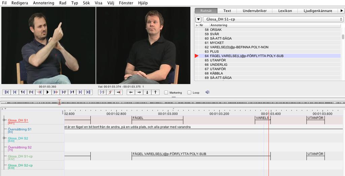
Task: Select the Glosa_DH S1-cp tier label
Action: (20, 156)
